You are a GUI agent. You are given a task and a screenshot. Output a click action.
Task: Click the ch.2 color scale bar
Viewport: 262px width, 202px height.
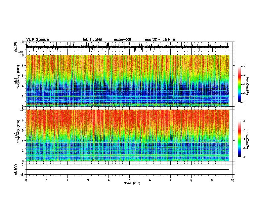click(x=239, y=139)
